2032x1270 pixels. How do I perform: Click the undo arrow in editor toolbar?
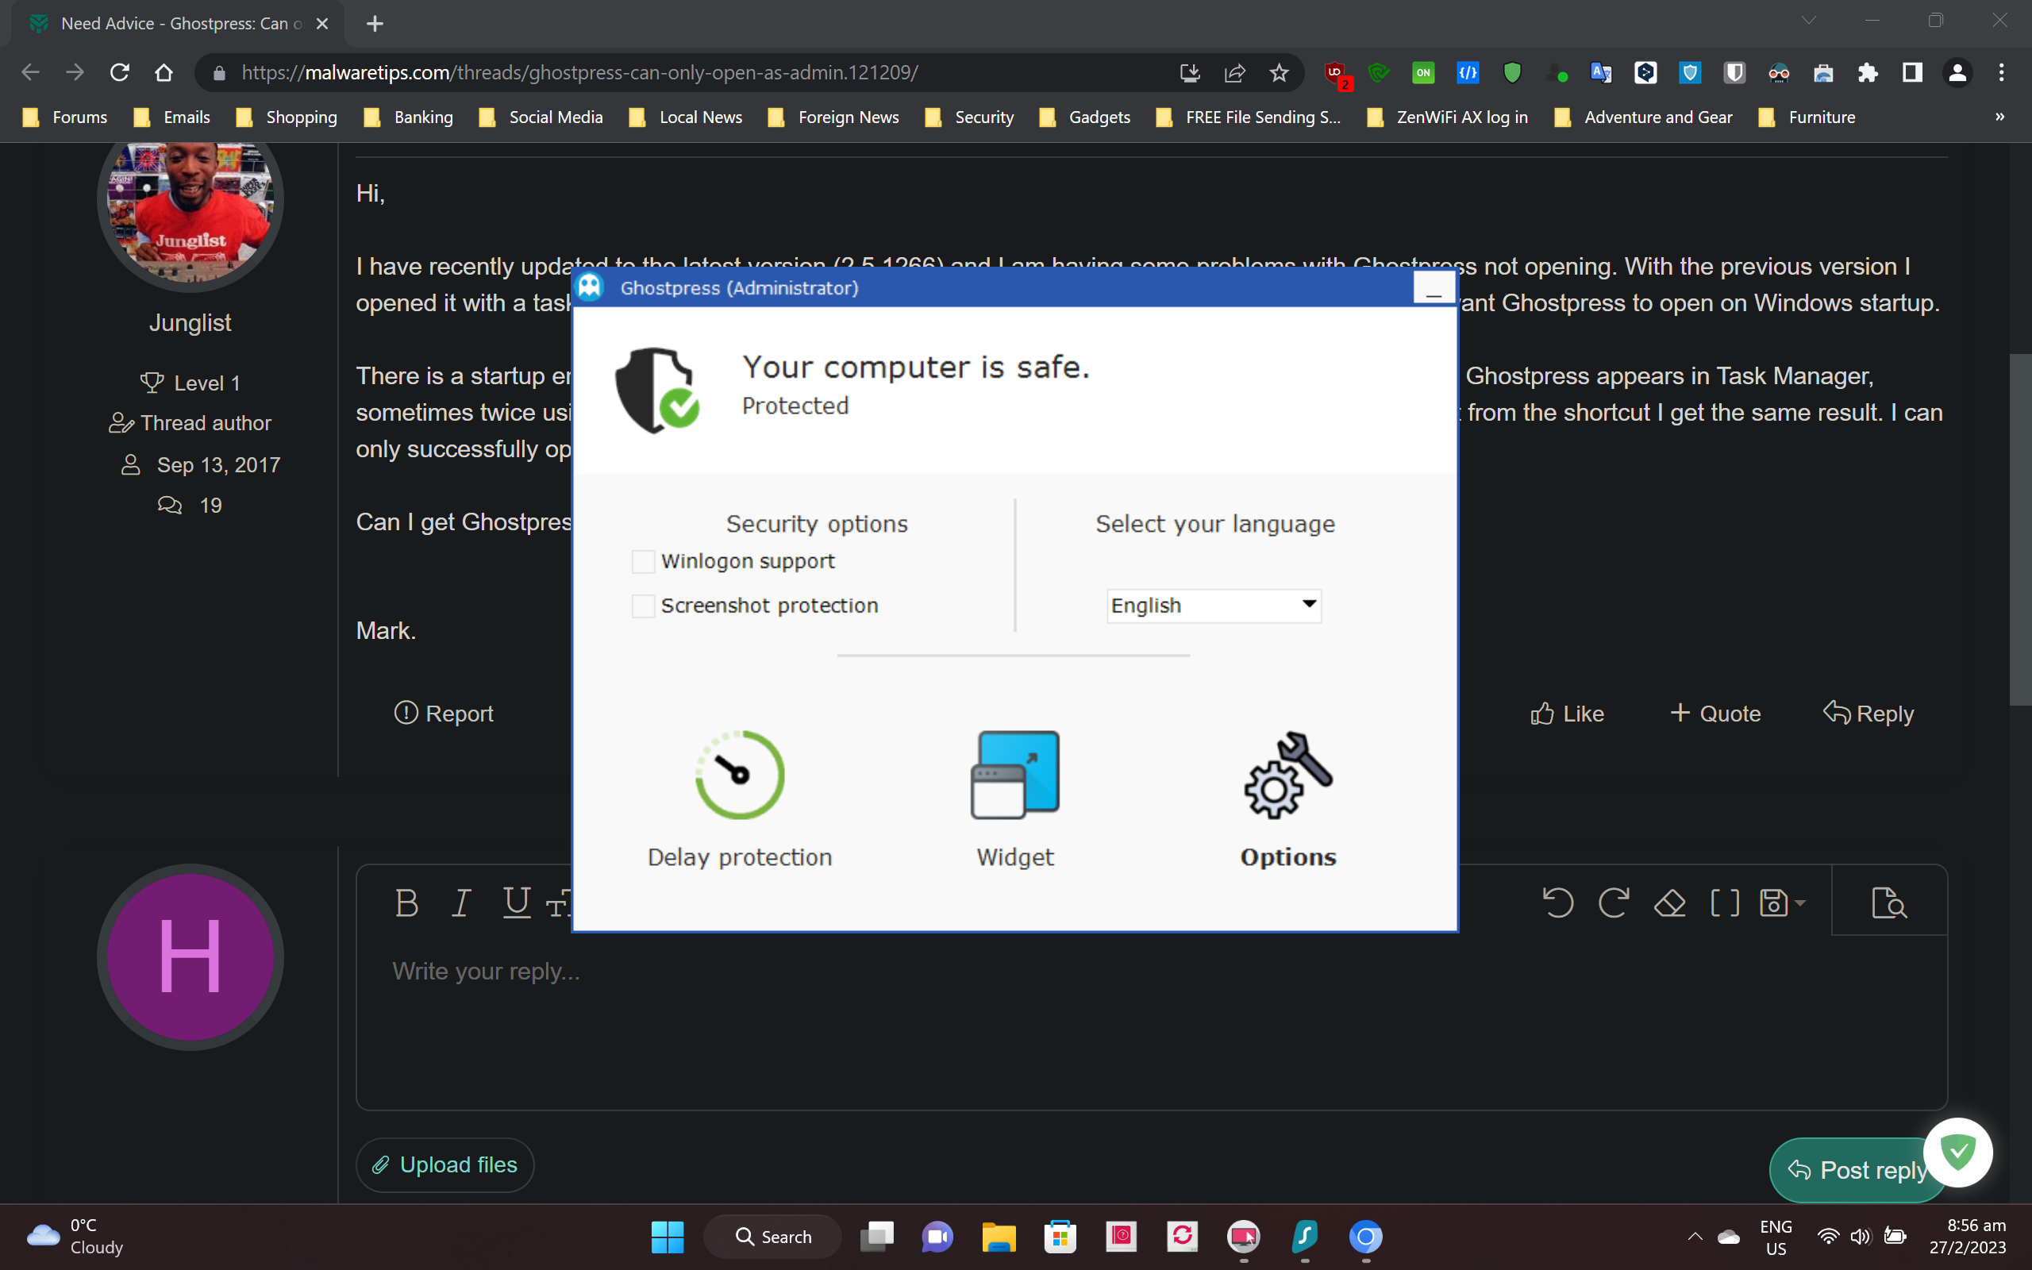point(1557,904)
